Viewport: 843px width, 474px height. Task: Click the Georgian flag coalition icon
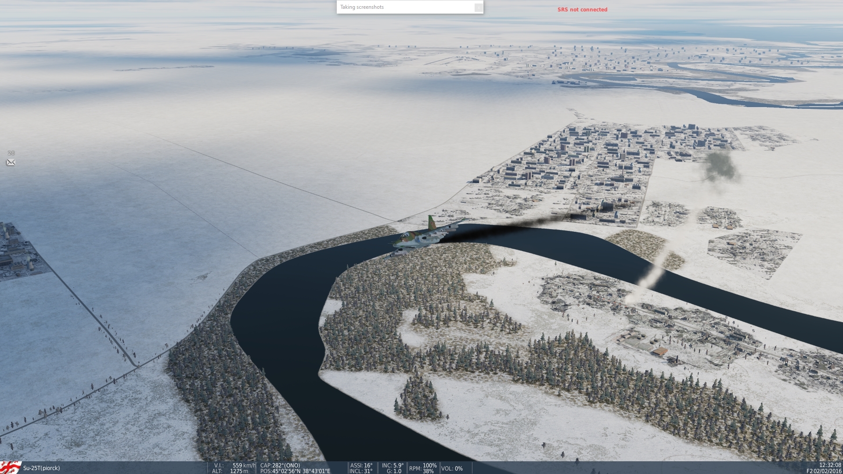pos(11,467)
